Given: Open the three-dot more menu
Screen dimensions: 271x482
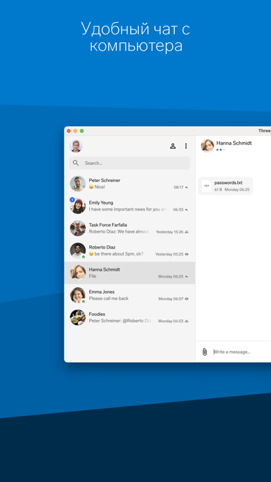Looking at the screenshot, I should [186, 146].
